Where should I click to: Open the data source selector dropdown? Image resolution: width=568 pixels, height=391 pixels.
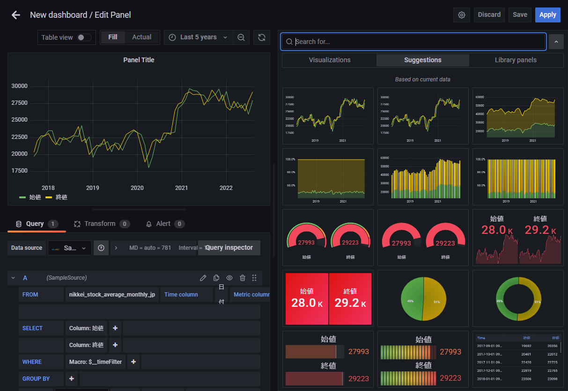[x=70, y=248]
